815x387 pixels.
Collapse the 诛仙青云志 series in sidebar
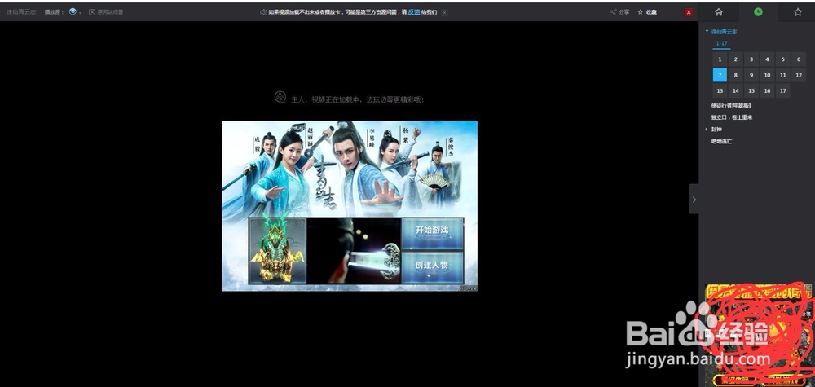(707, 31)
